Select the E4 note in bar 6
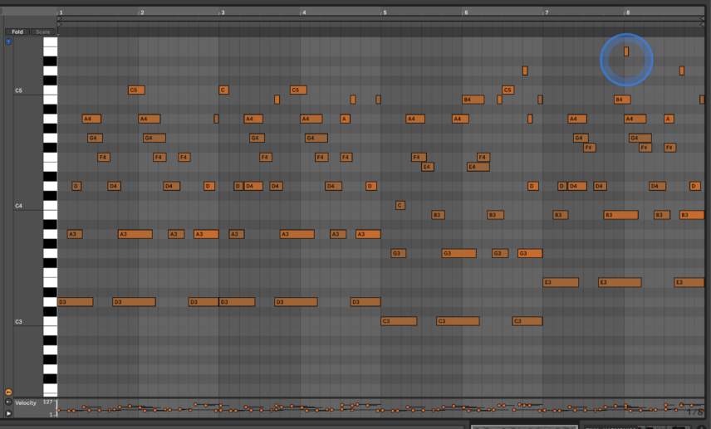Screen dimensions: 711x429 [478, 167]
